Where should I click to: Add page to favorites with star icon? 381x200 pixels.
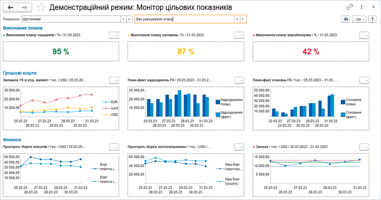(x=41, y=7)
